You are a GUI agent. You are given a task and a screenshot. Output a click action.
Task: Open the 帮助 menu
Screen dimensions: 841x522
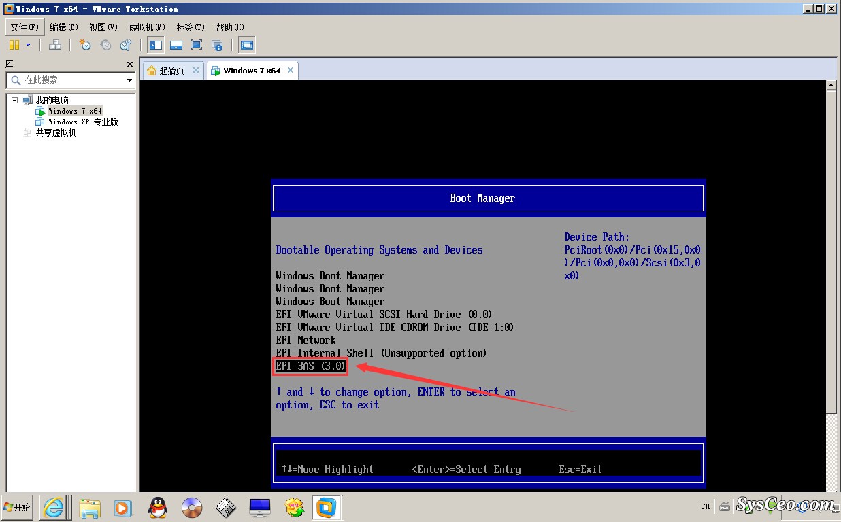[229, 27]
